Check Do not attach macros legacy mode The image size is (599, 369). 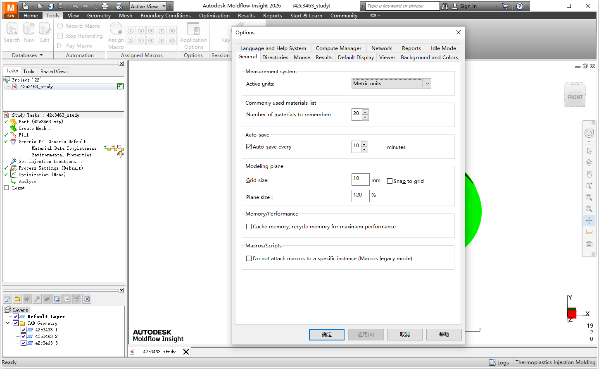click(249, 258)
